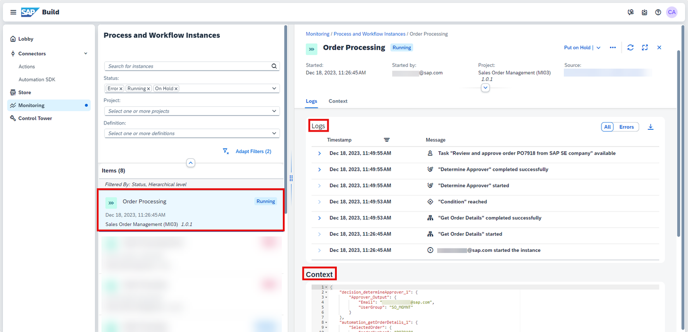Remove Error status filter token

(121, 89)
